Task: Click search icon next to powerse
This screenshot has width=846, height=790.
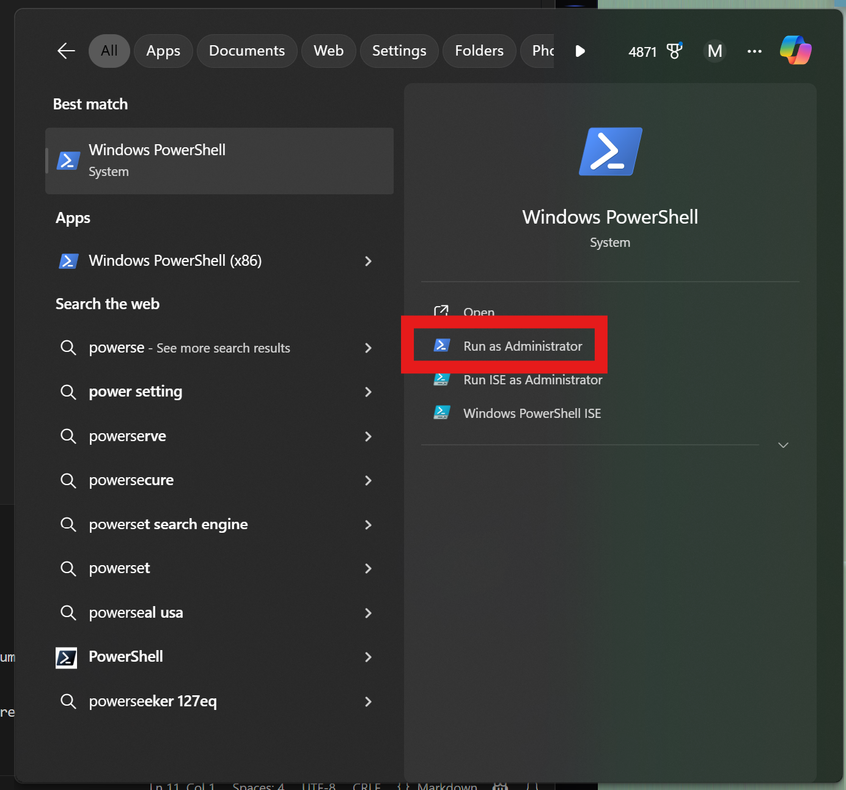Action: (68, 348)
